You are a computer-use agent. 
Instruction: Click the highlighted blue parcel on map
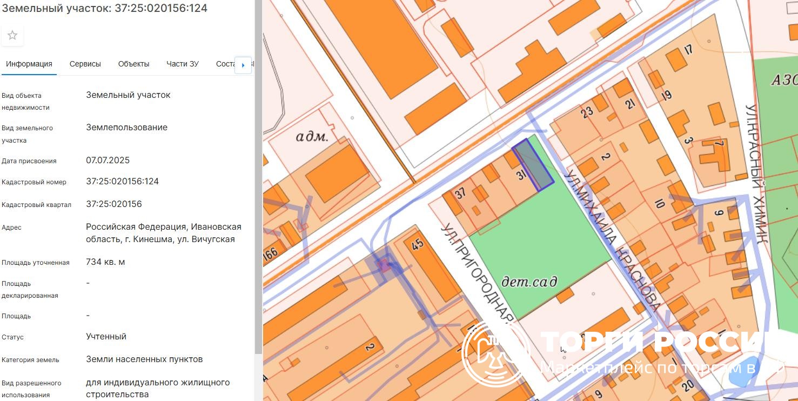pyautogui.click(x=533, y=164)
